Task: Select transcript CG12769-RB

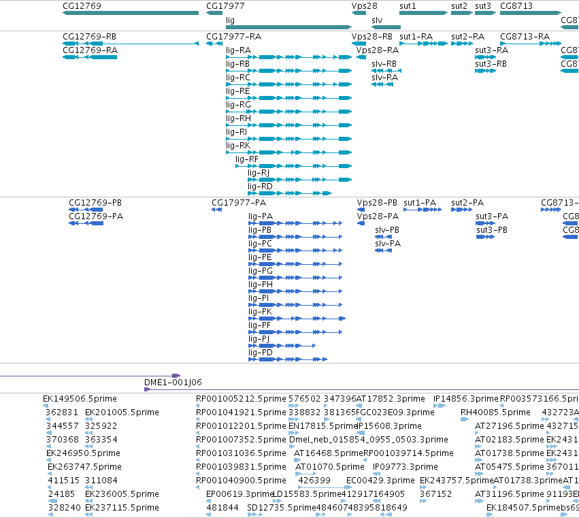Action: click(x=131, y=44)
